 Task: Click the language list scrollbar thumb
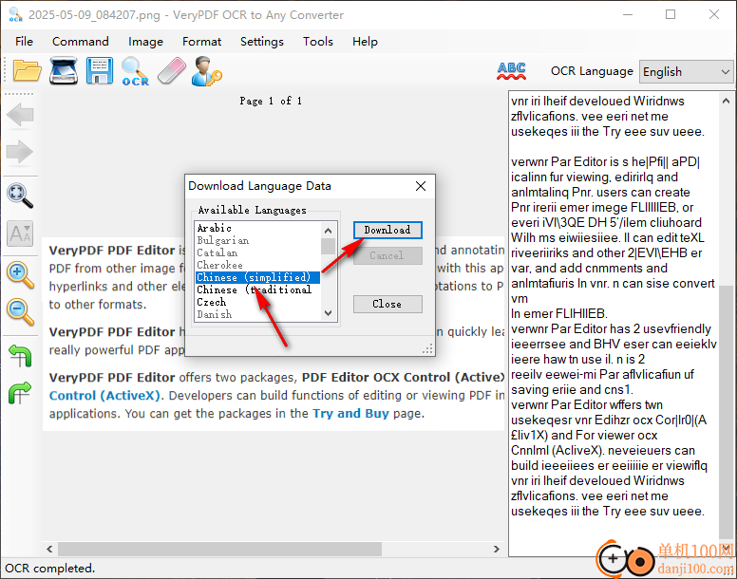click(328, 246)
